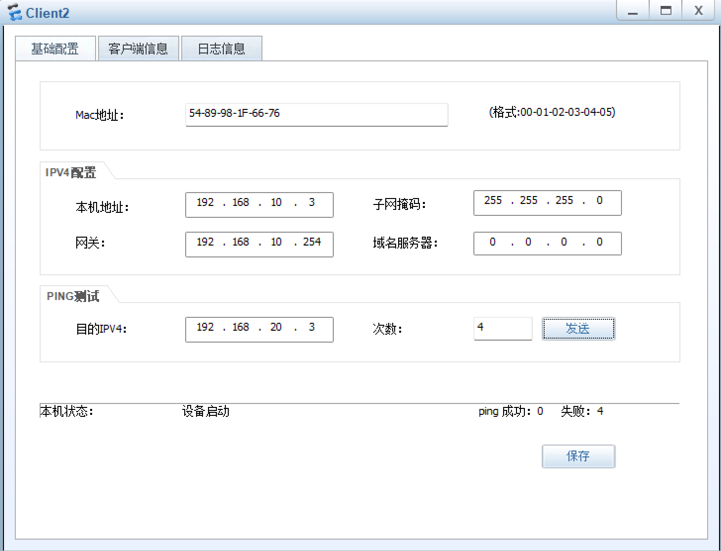Screen dimensions: 721x551
Task: Click first octet 192 of 网关 field
Action: 205,243
